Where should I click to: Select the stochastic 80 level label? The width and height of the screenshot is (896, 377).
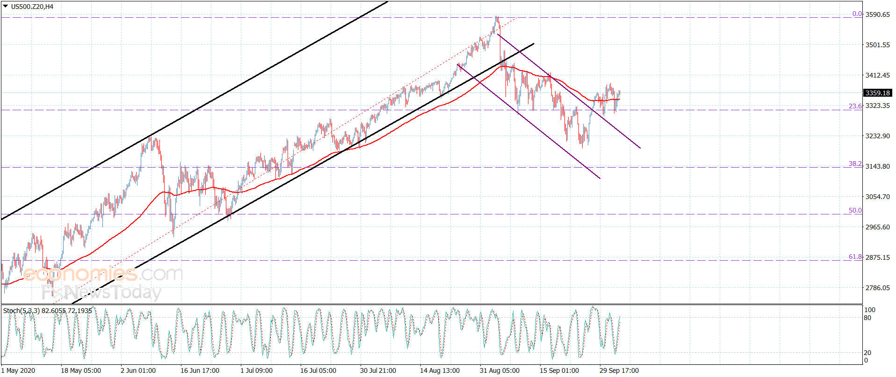(868, 318)
